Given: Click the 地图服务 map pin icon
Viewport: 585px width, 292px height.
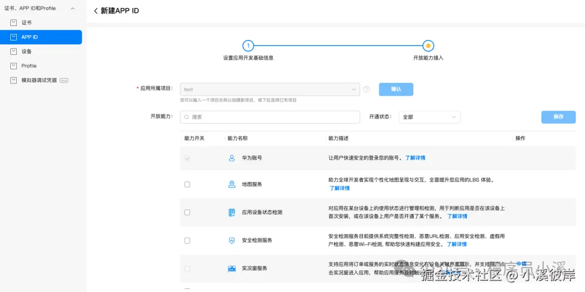Looking at the screenshot, I should [x=232, y=184].
